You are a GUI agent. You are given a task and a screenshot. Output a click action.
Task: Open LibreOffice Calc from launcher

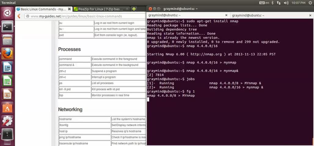pyautogui.click(x=7, y=81)
